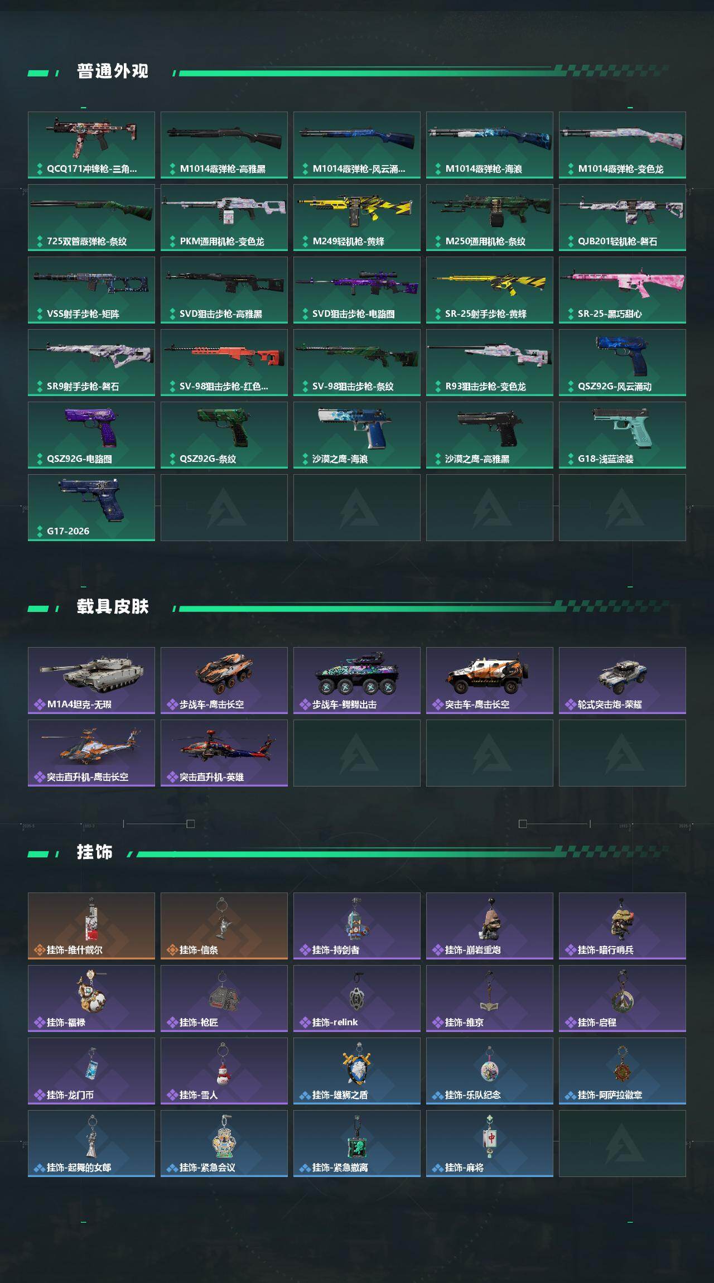714x1283 pixels.
Task: Click the 载具皮肤 section heading
Action: (113, 607)
